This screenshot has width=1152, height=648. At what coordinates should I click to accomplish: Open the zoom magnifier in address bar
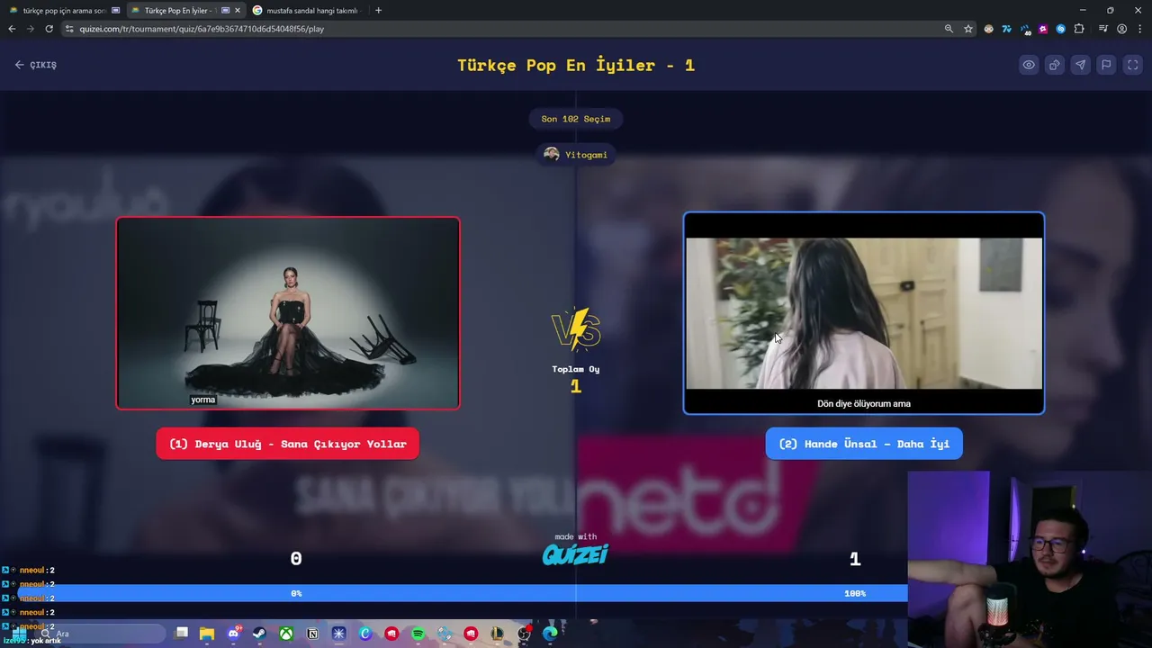point(949,29)
